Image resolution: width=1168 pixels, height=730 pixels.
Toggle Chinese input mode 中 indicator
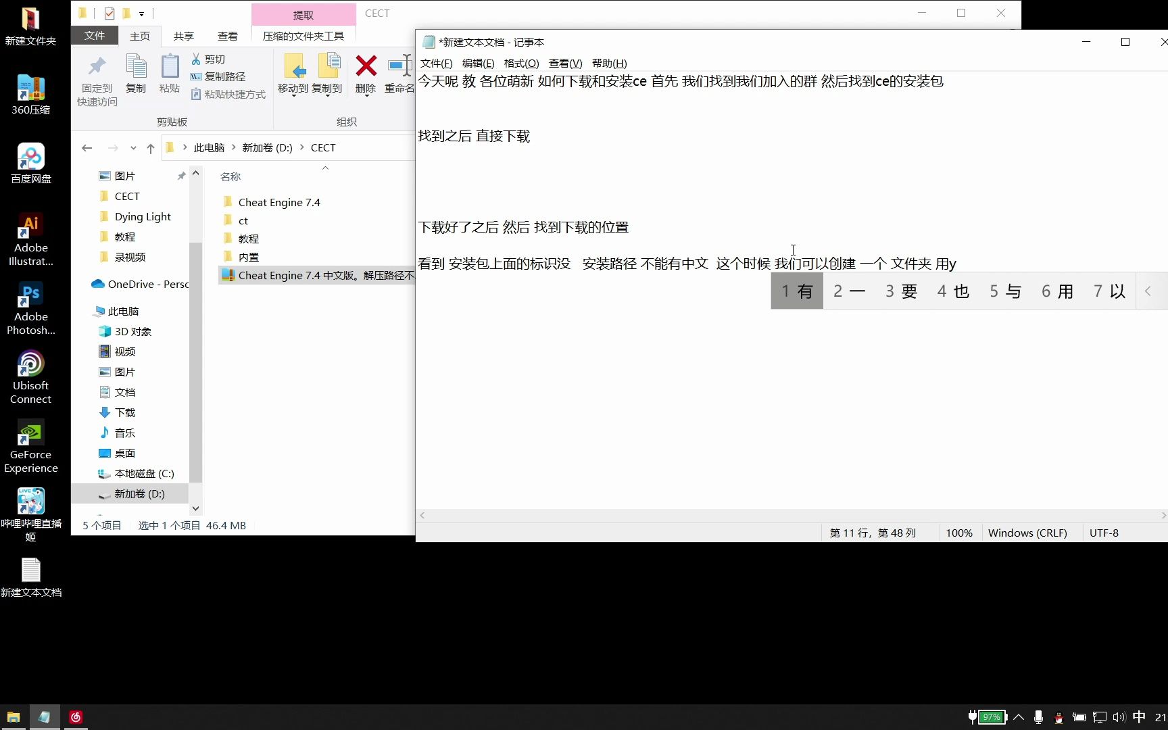(x=1139, y=717)
